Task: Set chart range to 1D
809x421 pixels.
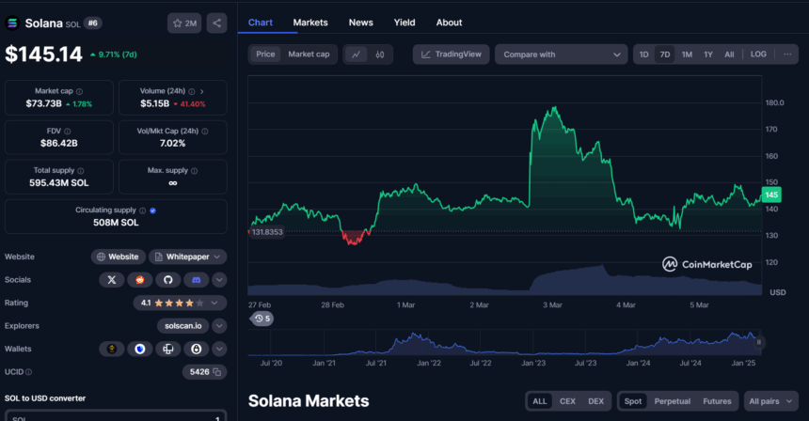Action: point(643,55)
